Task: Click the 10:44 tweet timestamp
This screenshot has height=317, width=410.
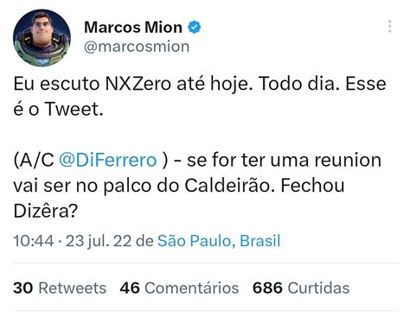Action: point(34,241)
